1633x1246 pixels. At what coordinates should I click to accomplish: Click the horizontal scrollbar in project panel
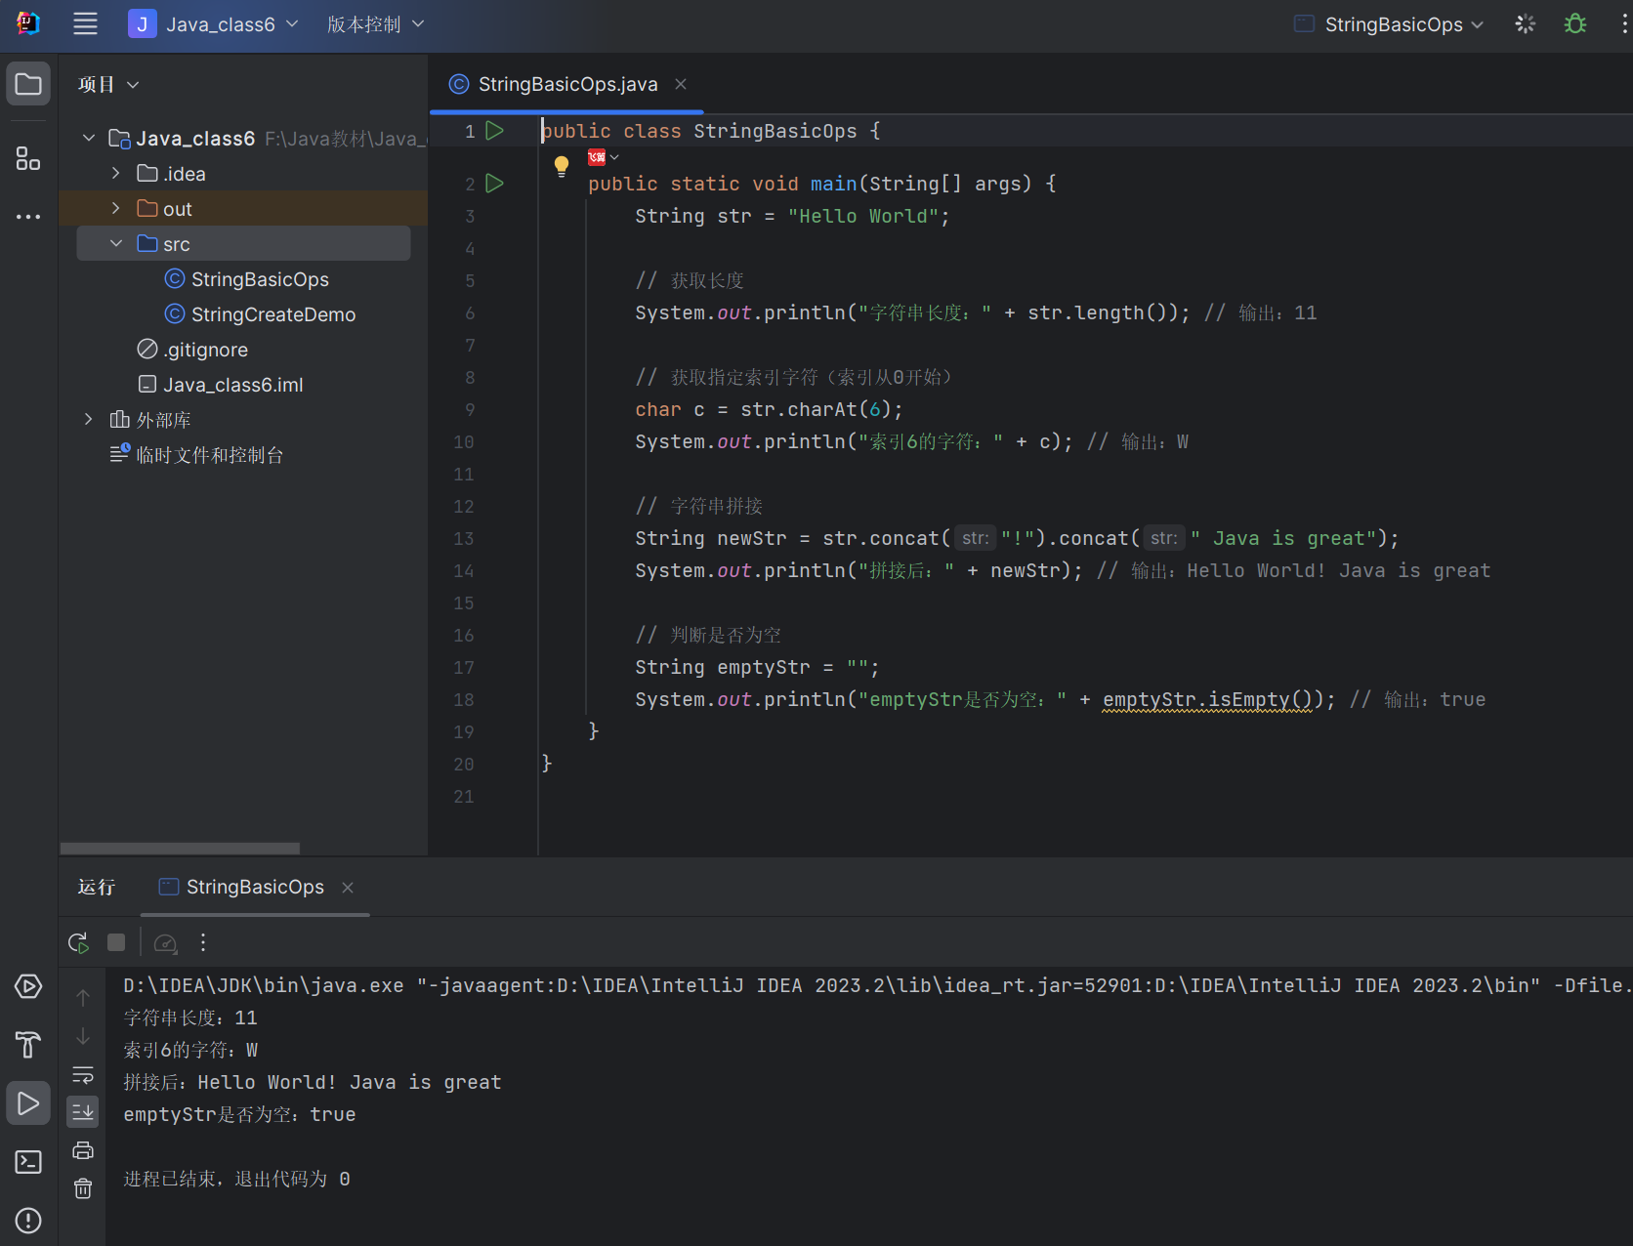click(180, 849)
